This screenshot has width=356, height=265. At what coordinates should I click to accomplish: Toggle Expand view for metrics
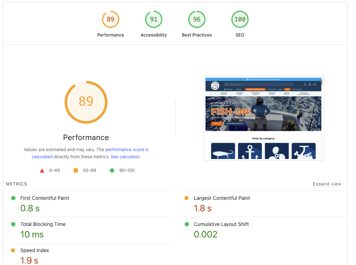pyautogui.click(x=327, y=184)
